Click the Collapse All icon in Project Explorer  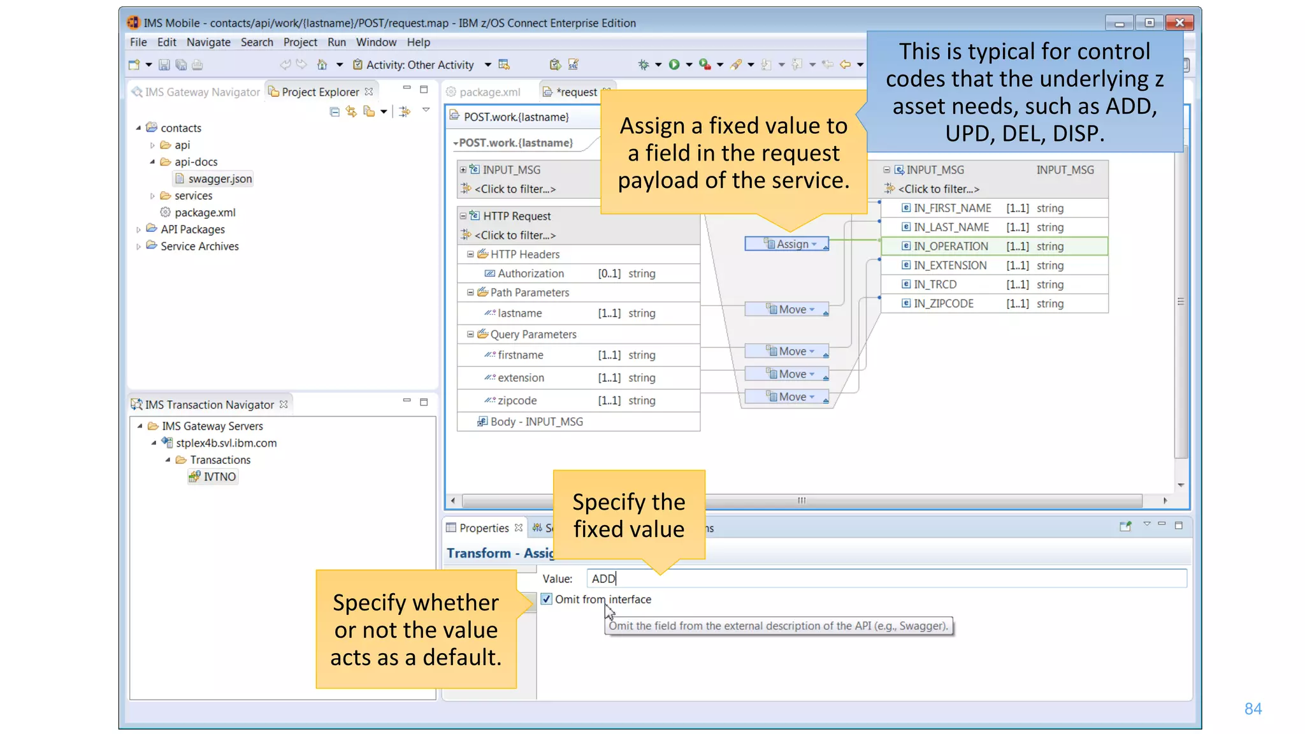pyautogui.click(x=335, y=112)
